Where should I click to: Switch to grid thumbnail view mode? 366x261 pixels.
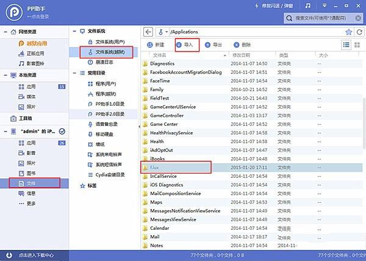(357, 45)
